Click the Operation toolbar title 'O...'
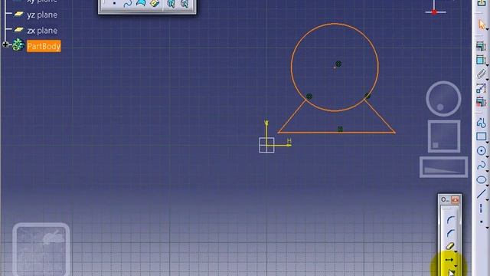Viewport: 490px width, 276px height. pos(445,199)
